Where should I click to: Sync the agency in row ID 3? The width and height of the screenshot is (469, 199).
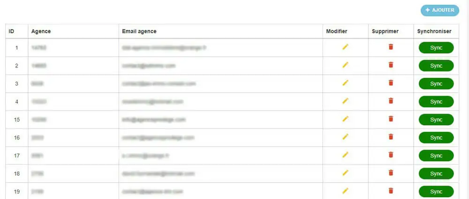point(436,84)
